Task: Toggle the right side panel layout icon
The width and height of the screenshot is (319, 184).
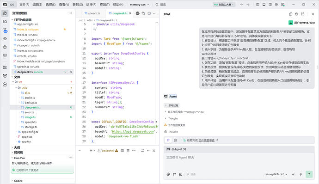Action: [x=270, y=5]
